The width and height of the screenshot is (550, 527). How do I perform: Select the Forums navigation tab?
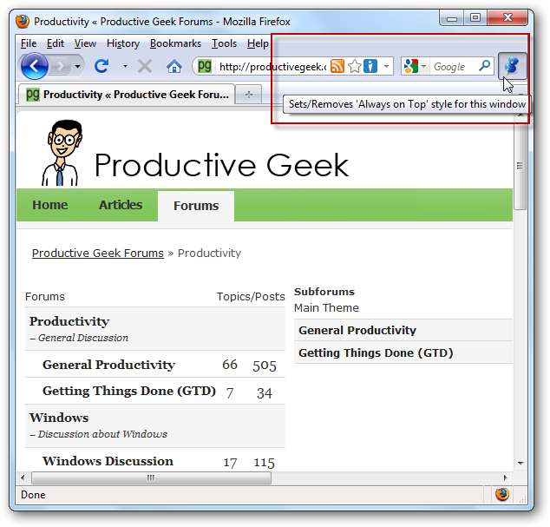[196, 206]
